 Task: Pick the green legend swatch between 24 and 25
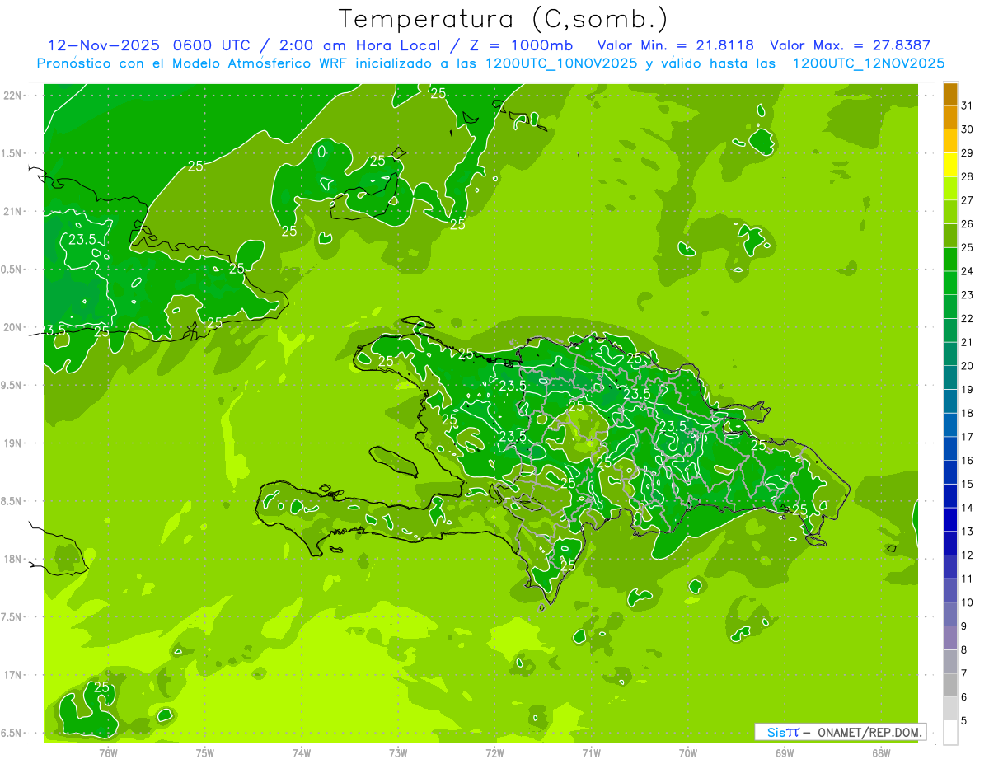(950, 260)
